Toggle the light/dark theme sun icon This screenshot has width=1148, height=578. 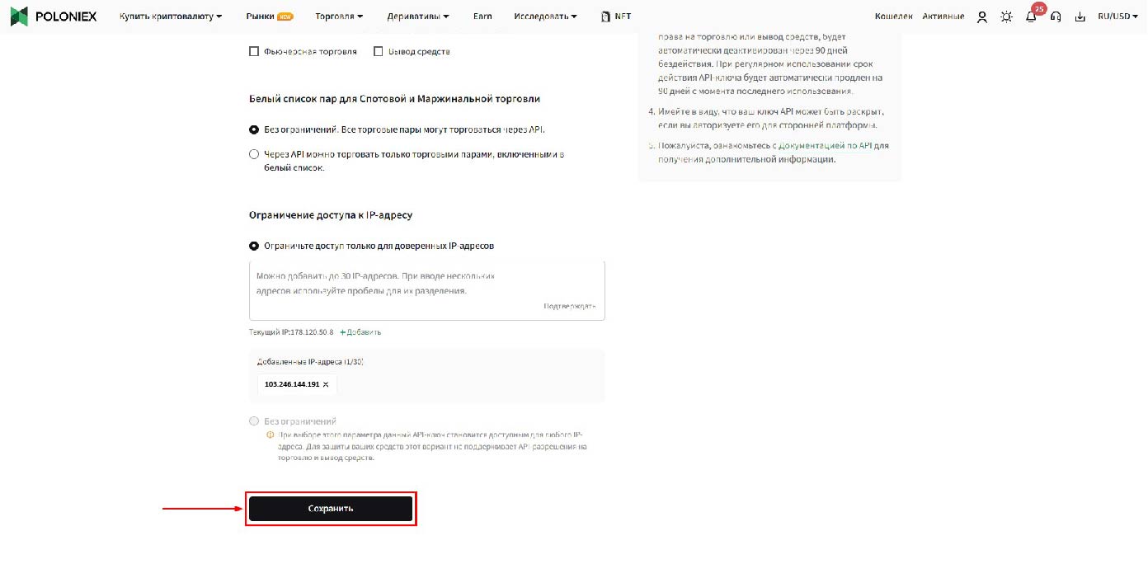(x=1006, y=16)
